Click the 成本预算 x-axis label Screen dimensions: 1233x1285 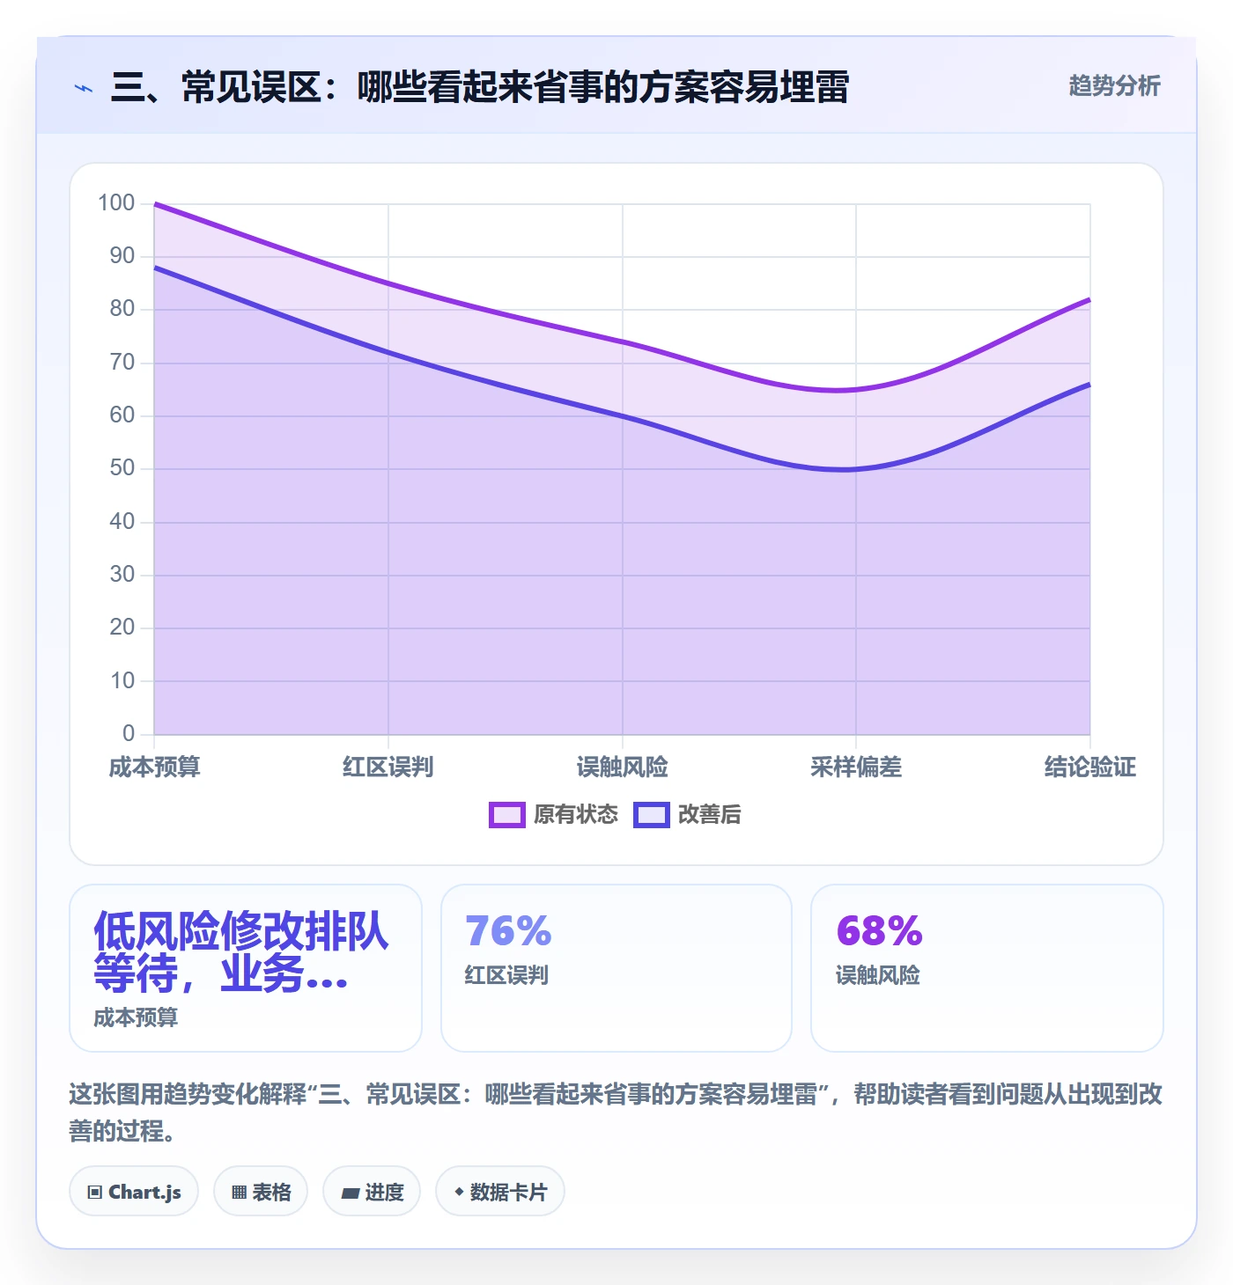[x=155, y=767]
